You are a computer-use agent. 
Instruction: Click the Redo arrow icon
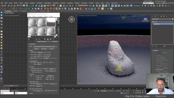(5, 5)
